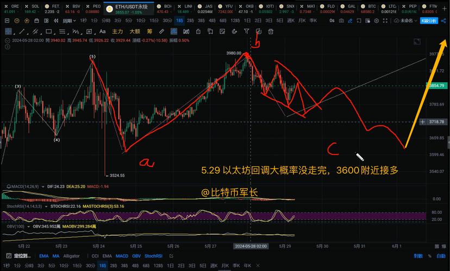Click the orange compass icon
Image resolution: width=450 pixels, height=271 pixels.
17,21
